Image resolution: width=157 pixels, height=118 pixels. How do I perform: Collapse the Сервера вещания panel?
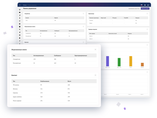point(147,29)
